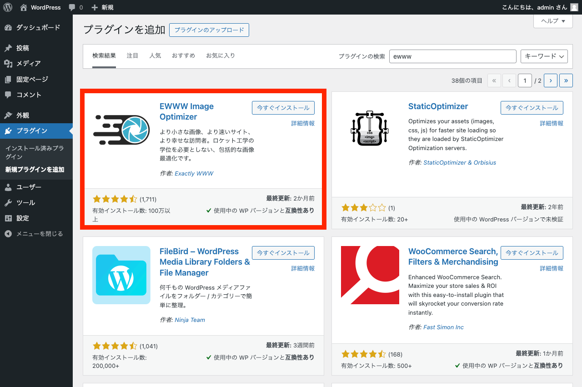Open ダッシュボード from the sidebar

click(36, 28)
